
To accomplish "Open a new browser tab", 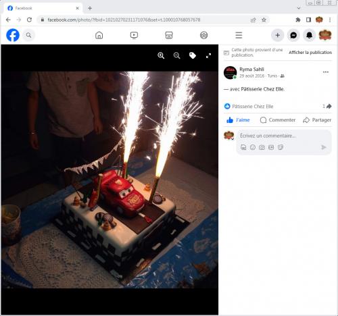I will (90, 8).
